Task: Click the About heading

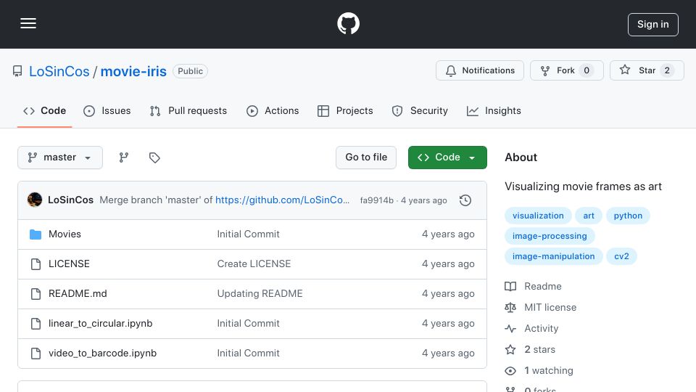Action: [521, 158]
